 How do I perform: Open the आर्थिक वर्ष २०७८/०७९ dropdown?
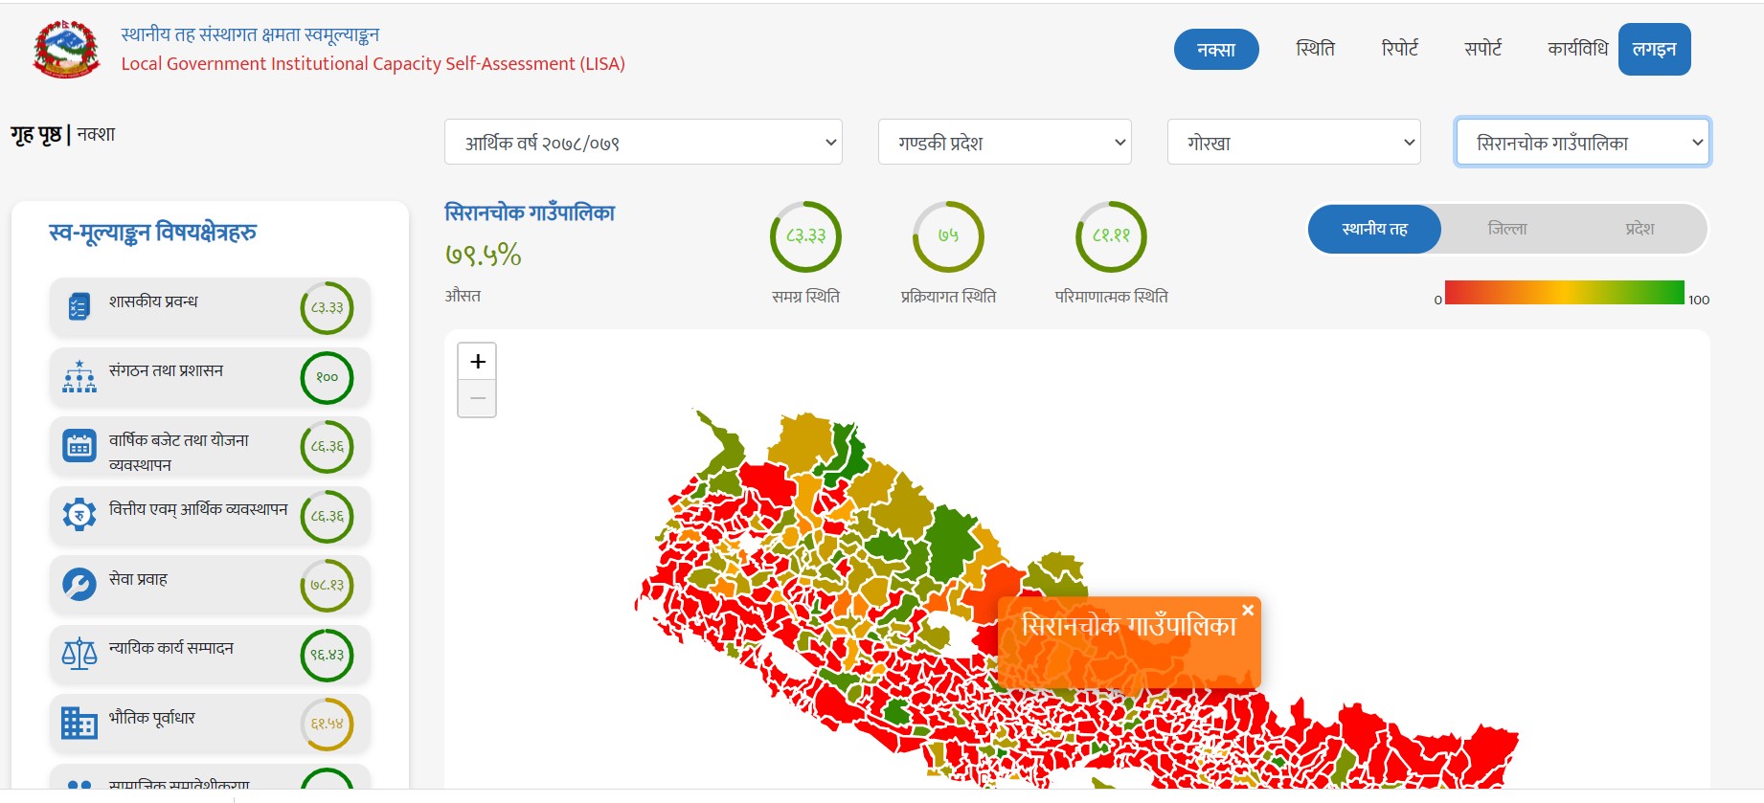(644, 143)
